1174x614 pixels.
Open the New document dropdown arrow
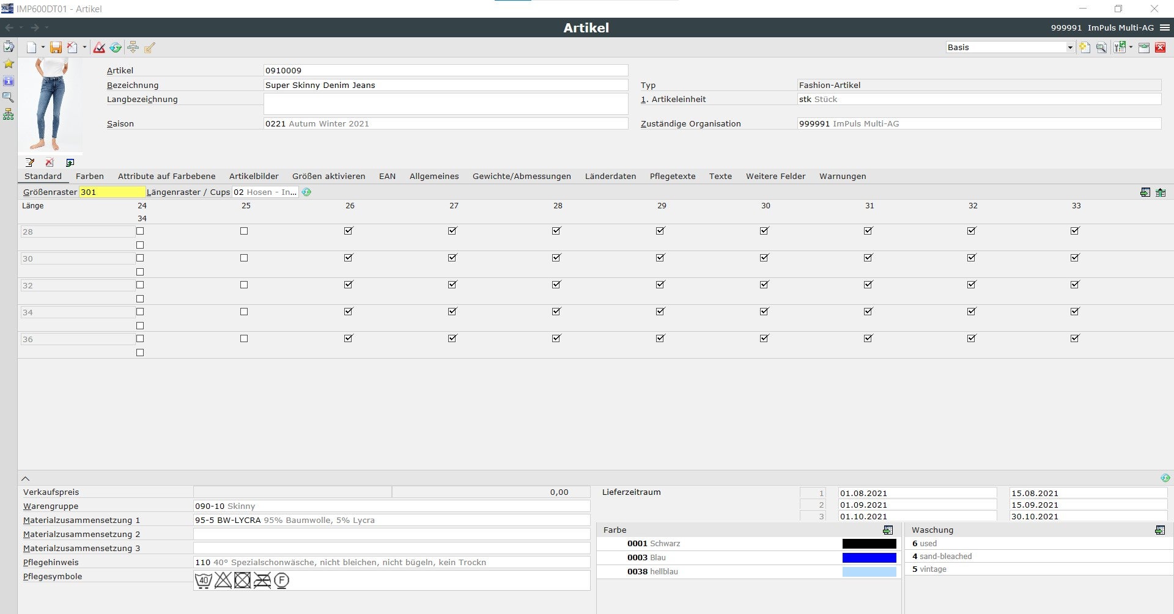43,48
